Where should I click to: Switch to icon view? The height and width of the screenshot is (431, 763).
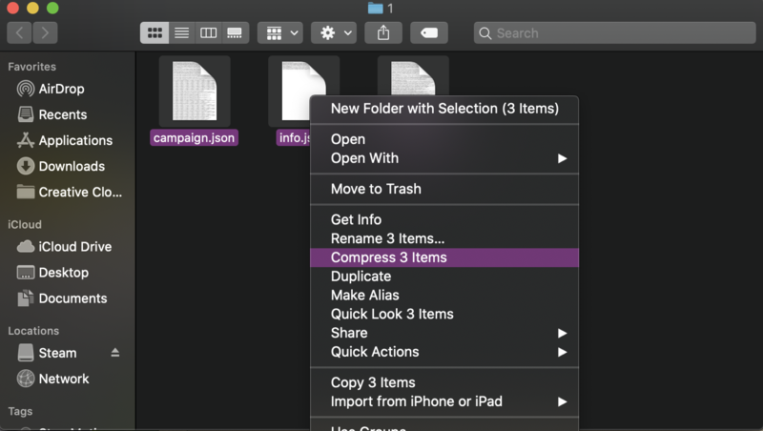coord(155,33)
